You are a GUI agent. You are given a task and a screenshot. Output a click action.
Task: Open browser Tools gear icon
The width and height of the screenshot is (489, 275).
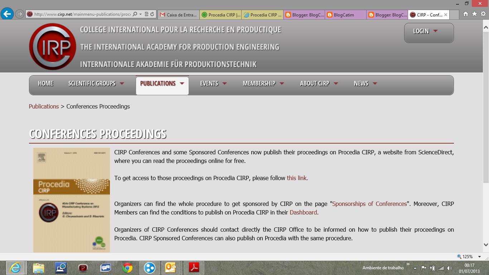point(483,14)
